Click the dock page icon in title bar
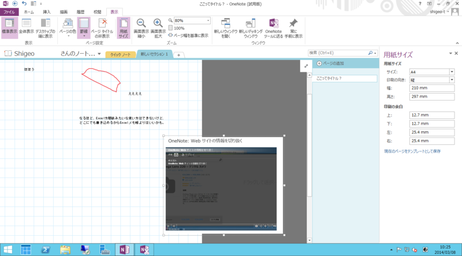The image size is (462, 256). (x=33, y=3)
